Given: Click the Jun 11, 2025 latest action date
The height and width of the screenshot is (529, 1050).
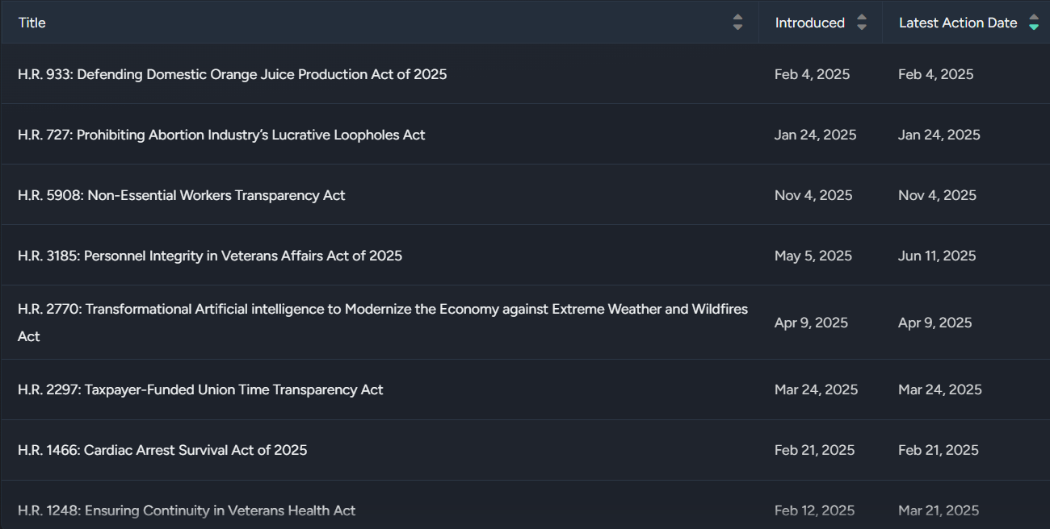Looking at the screenshot, I should 937,256.
